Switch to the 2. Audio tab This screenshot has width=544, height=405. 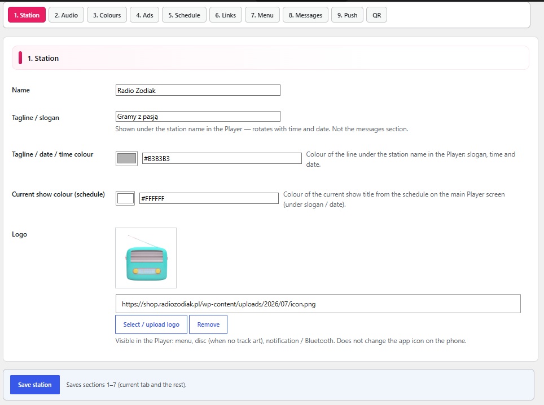click(x=66, y=15)
